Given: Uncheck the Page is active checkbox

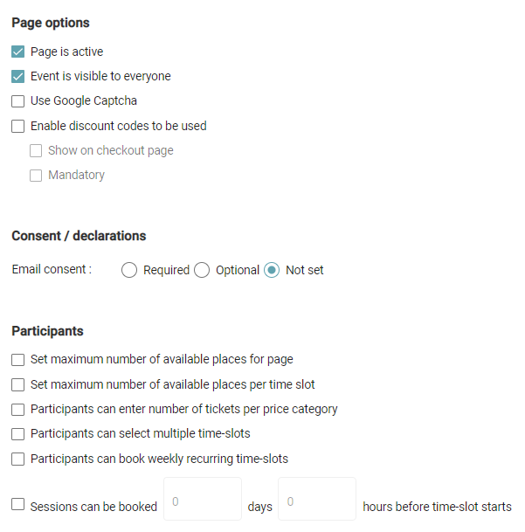Looking at the screenshot, I should (x=18, y=52).
